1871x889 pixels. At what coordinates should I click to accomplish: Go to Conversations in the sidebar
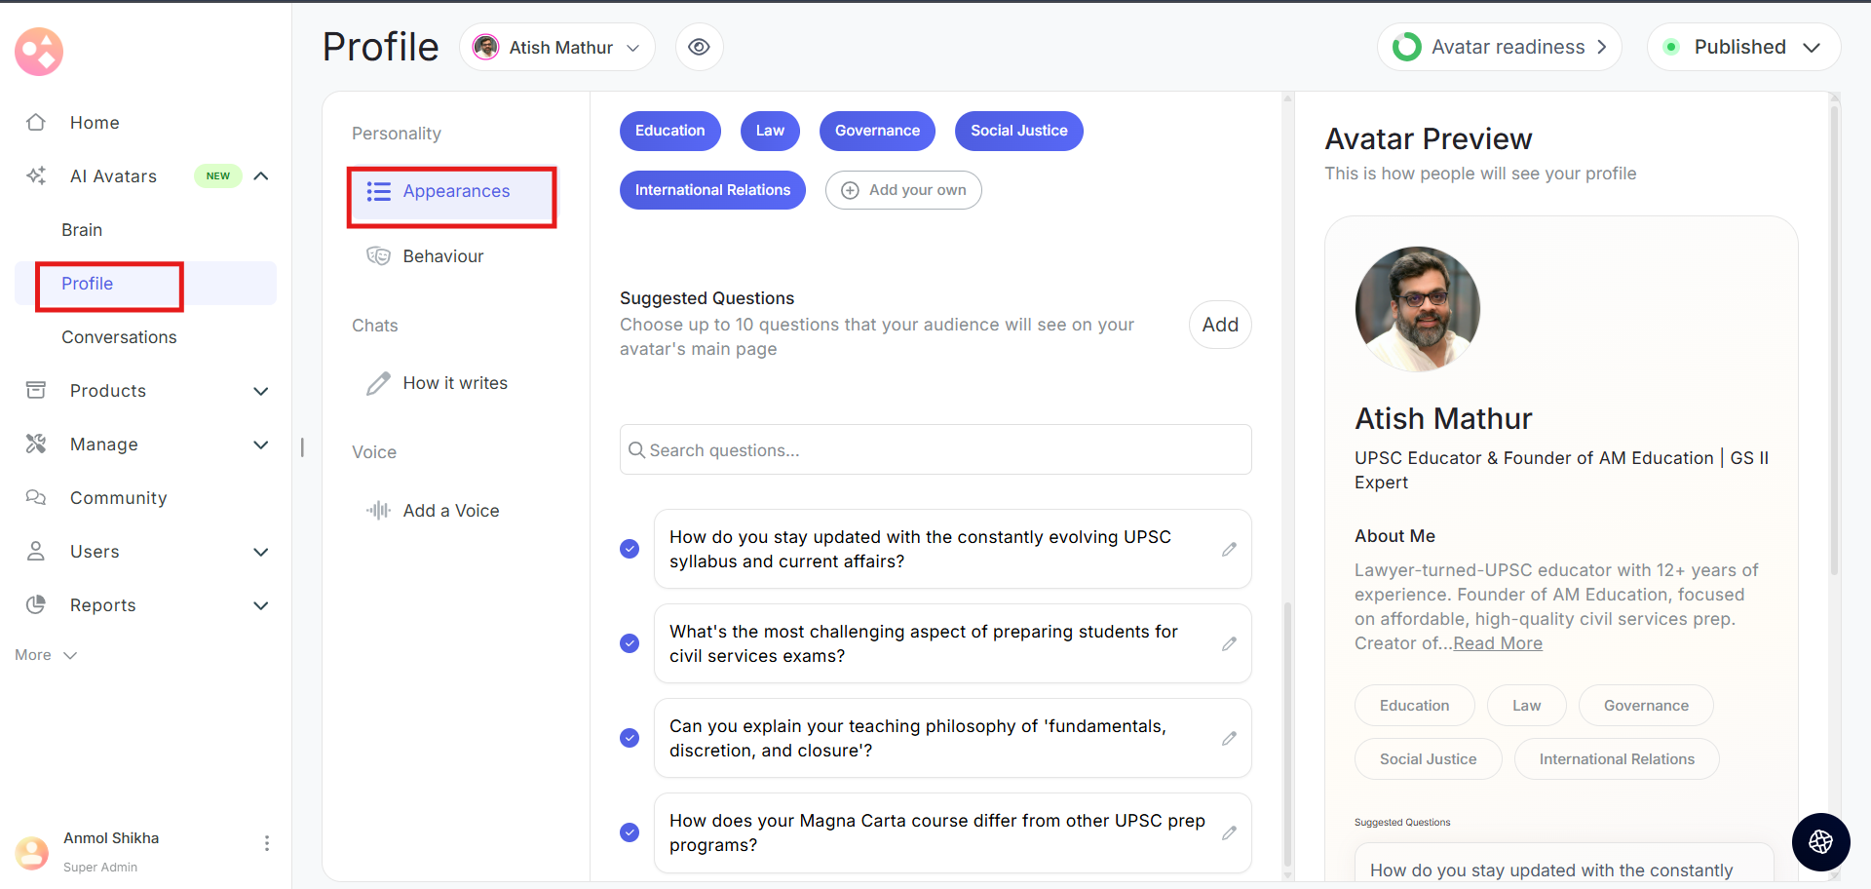[119, 337]
